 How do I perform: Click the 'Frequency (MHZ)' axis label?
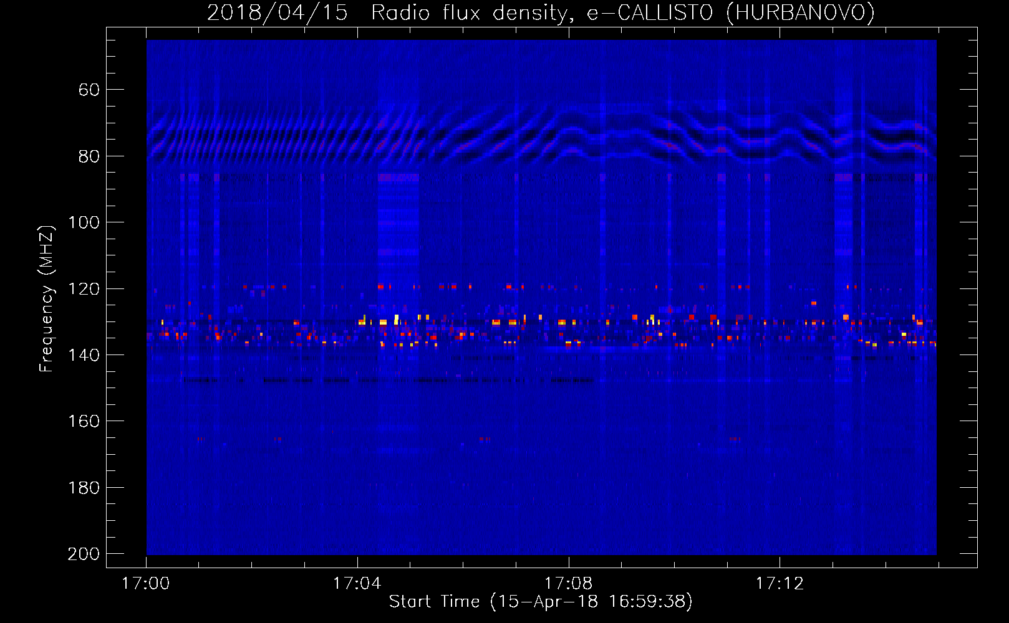coord(47,298)
